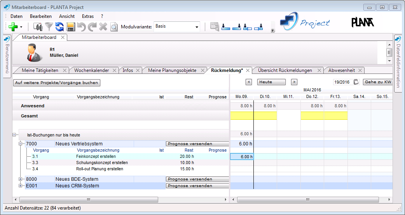Viewport: 405px width, 215px height.
Task: Click the 19/2016 calendar week field
Action: click(342, 82)
